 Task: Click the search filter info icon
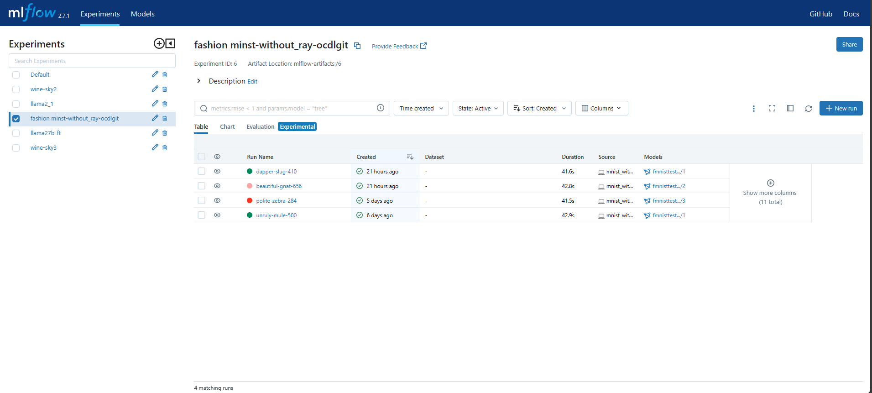coord(380,108)
